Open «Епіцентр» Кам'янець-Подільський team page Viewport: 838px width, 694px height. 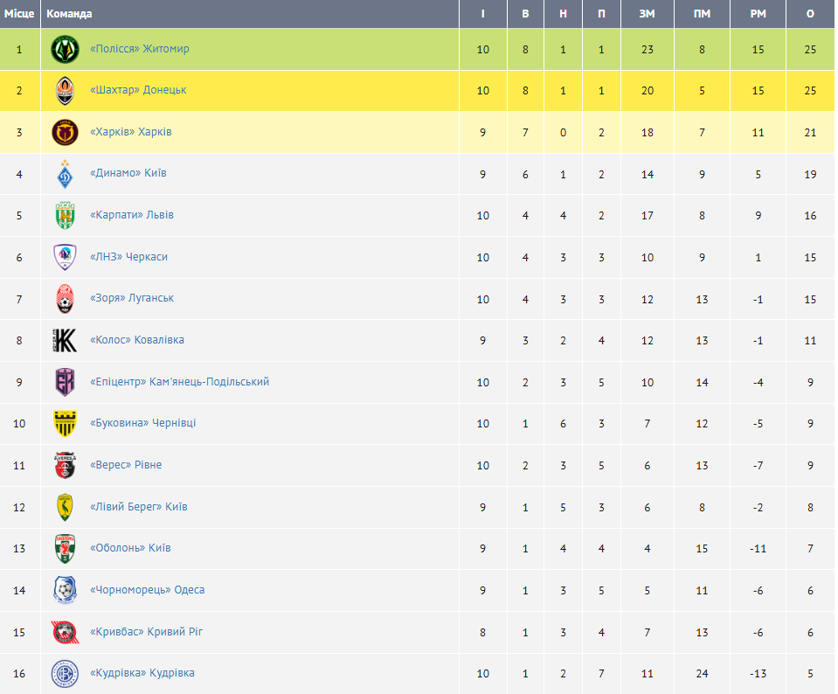pyautogui.click(x=180, y=382)
